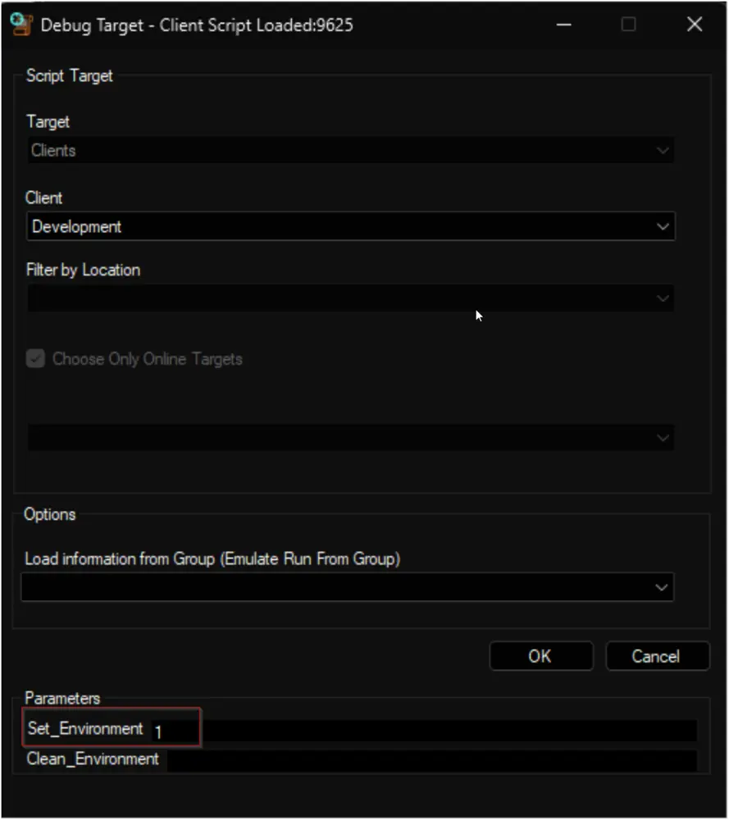Click the Load information from Group label

coord(212,559)
